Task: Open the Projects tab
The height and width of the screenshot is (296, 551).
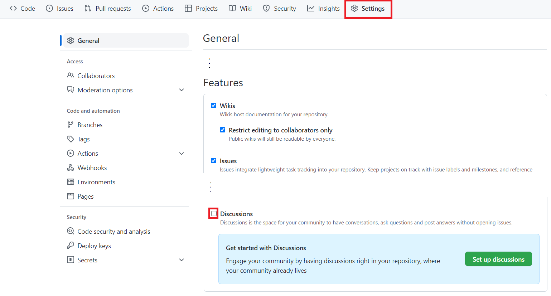Action: pos(201,8)
